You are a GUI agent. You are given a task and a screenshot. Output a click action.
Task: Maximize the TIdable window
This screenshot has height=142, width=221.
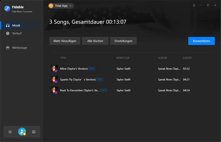point(208,5)
